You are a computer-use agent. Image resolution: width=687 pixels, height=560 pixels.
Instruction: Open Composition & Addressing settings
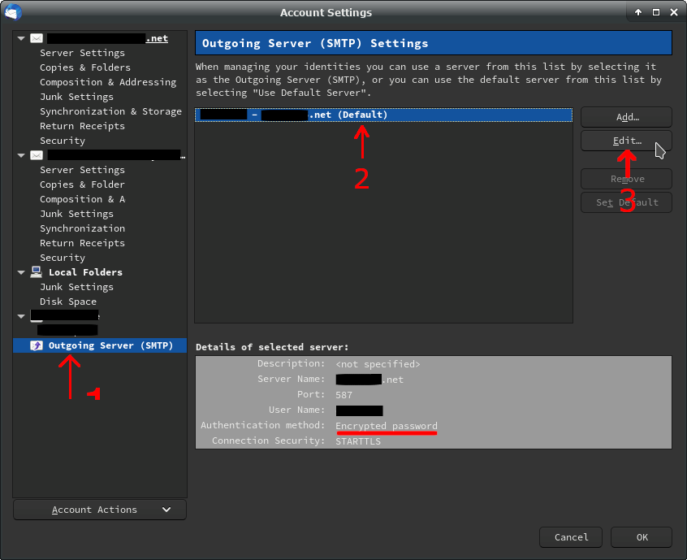point(107,82)
